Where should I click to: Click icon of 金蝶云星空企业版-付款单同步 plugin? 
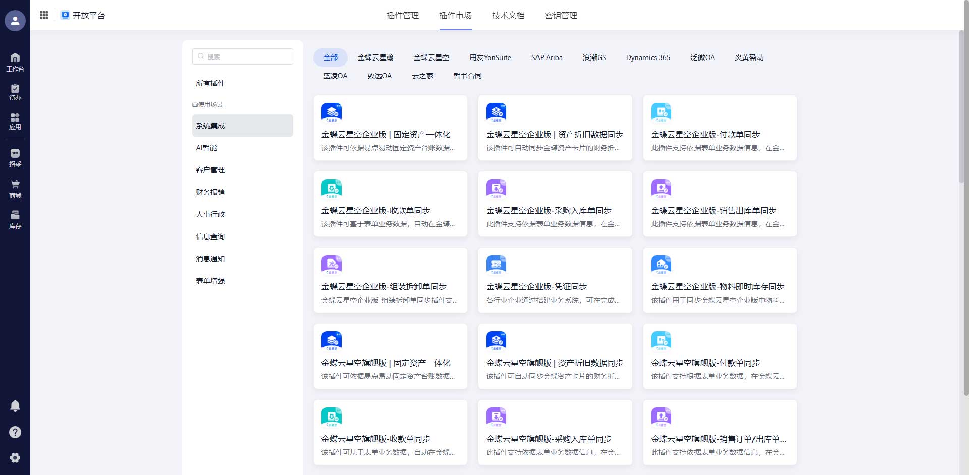click(x=661, y=112)
